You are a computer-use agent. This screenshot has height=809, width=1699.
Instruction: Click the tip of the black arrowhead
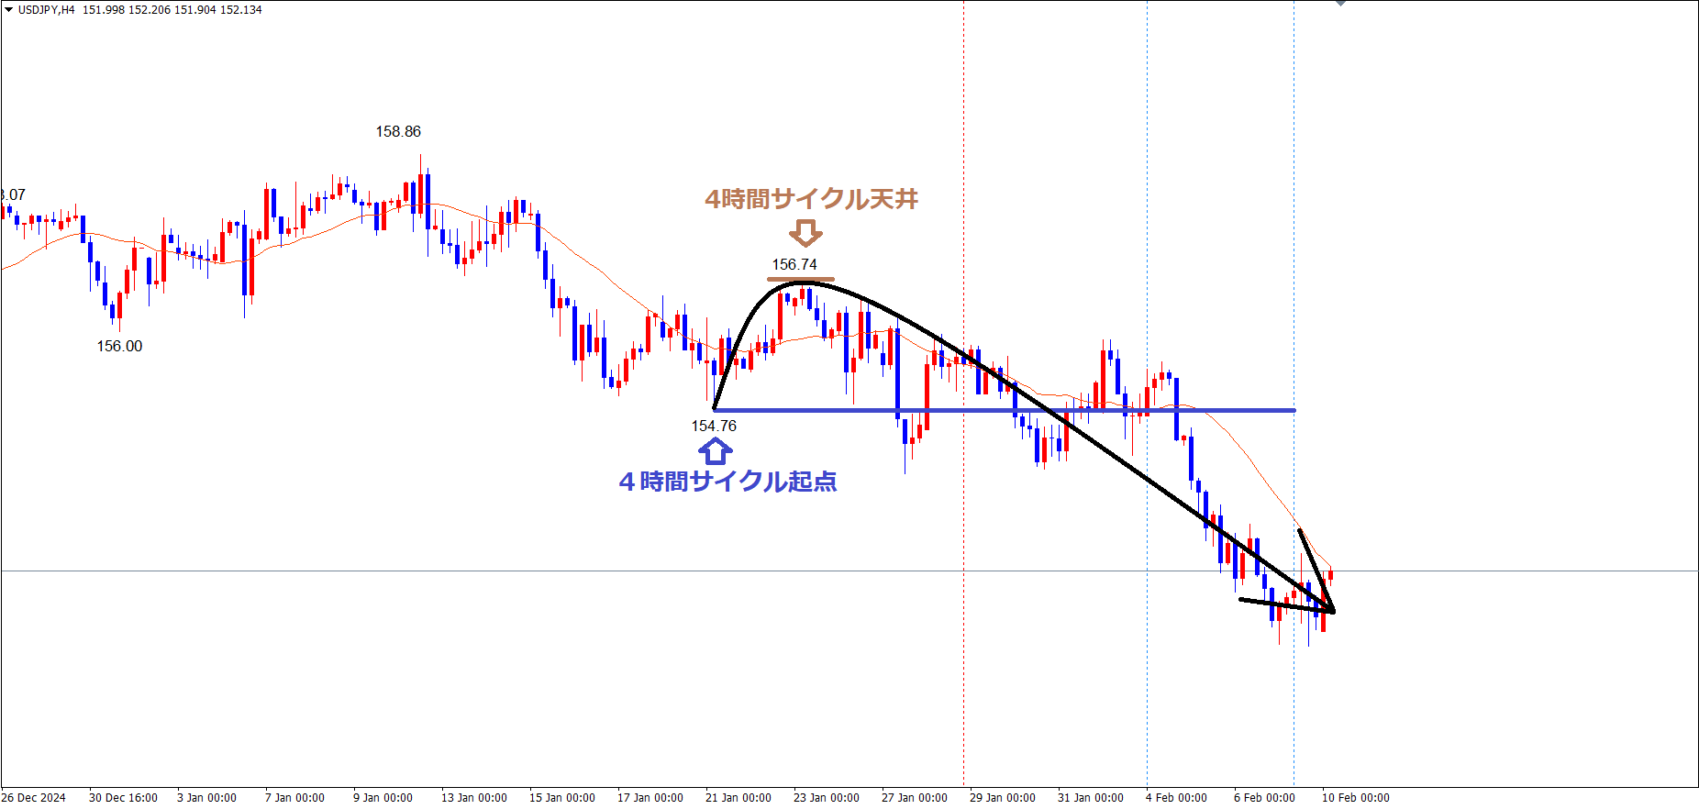[1333, 611]
